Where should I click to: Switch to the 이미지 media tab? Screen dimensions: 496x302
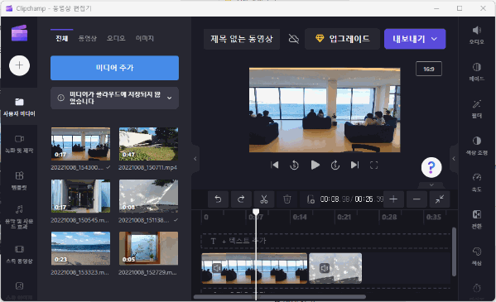145,38
